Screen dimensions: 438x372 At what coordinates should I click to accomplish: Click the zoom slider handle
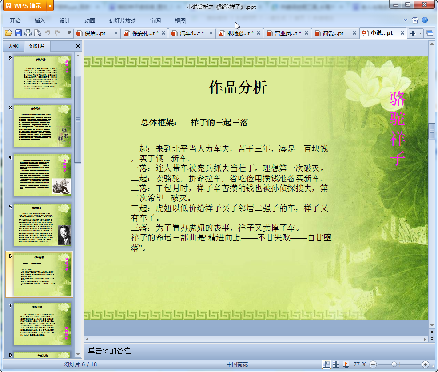coord(394,364)
